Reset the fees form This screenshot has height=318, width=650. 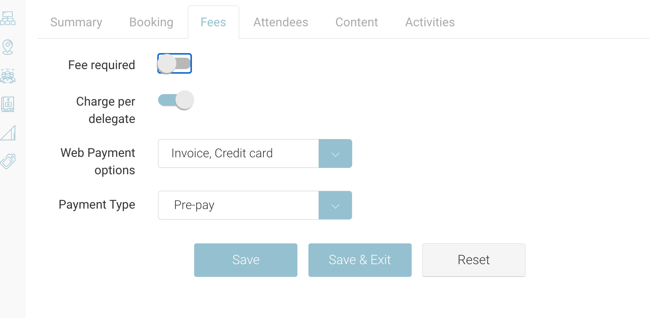pos(474,260)
